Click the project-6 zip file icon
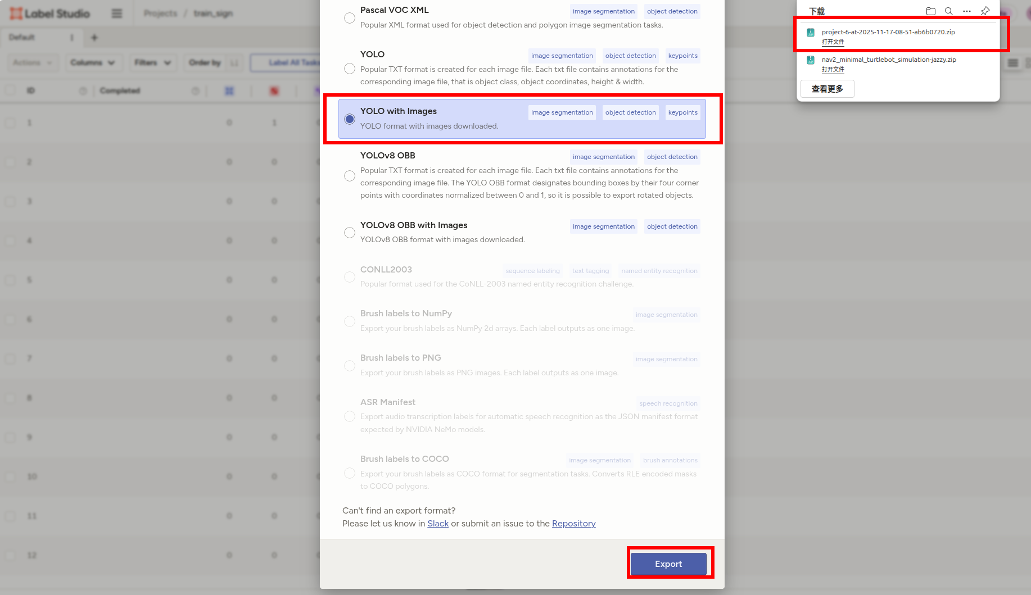The image size is (1031, 595). click(x=811, y=33)
